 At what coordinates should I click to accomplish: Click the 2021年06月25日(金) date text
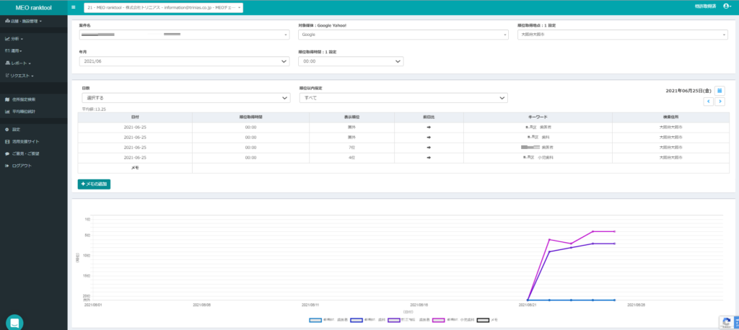688,90
